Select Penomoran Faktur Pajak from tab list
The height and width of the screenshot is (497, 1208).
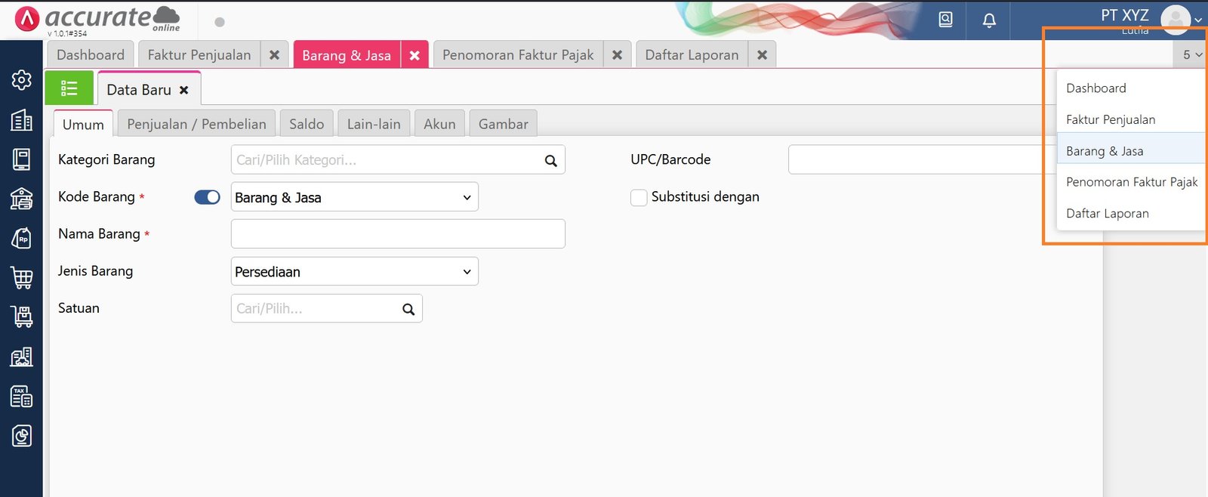point(1131,182)
